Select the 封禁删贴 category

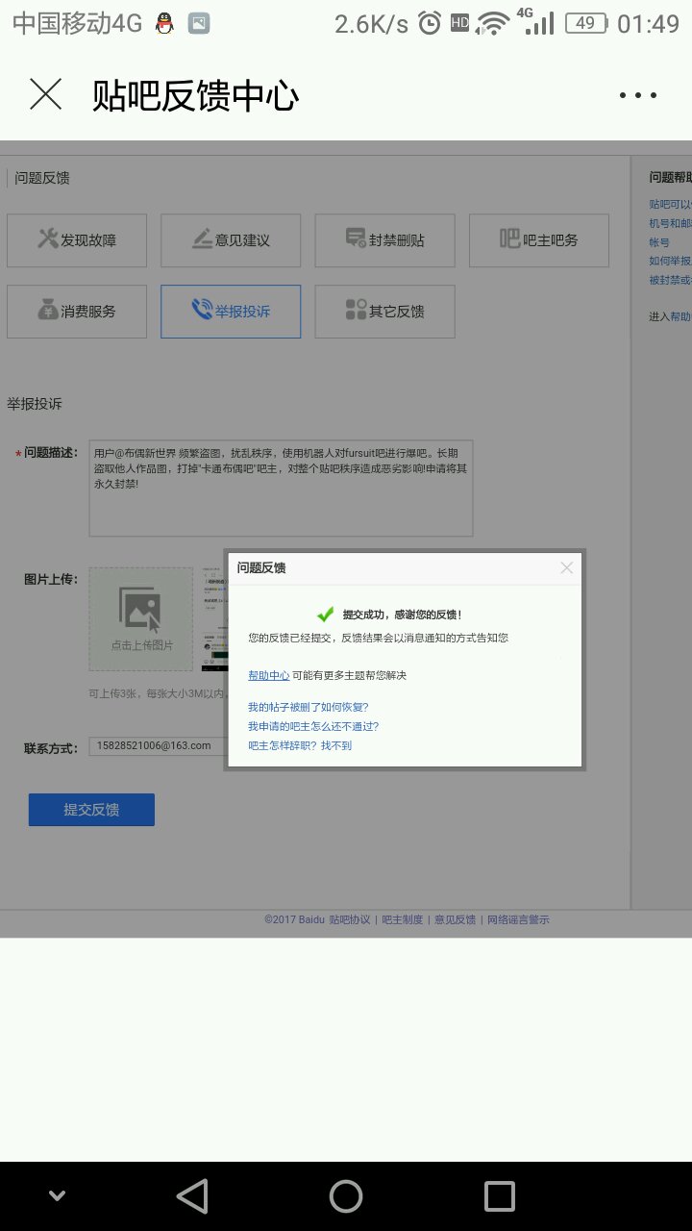click(384, 240)
